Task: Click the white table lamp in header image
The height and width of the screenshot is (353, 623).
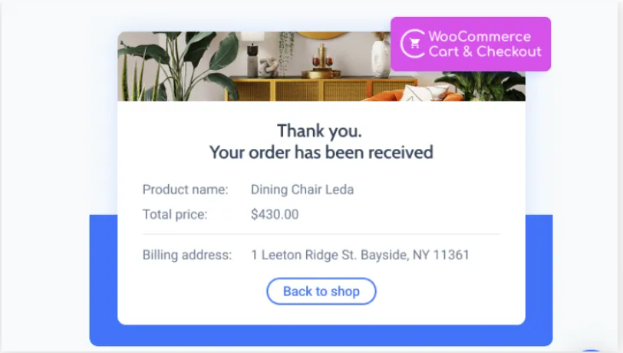Action: coord(252,54)
